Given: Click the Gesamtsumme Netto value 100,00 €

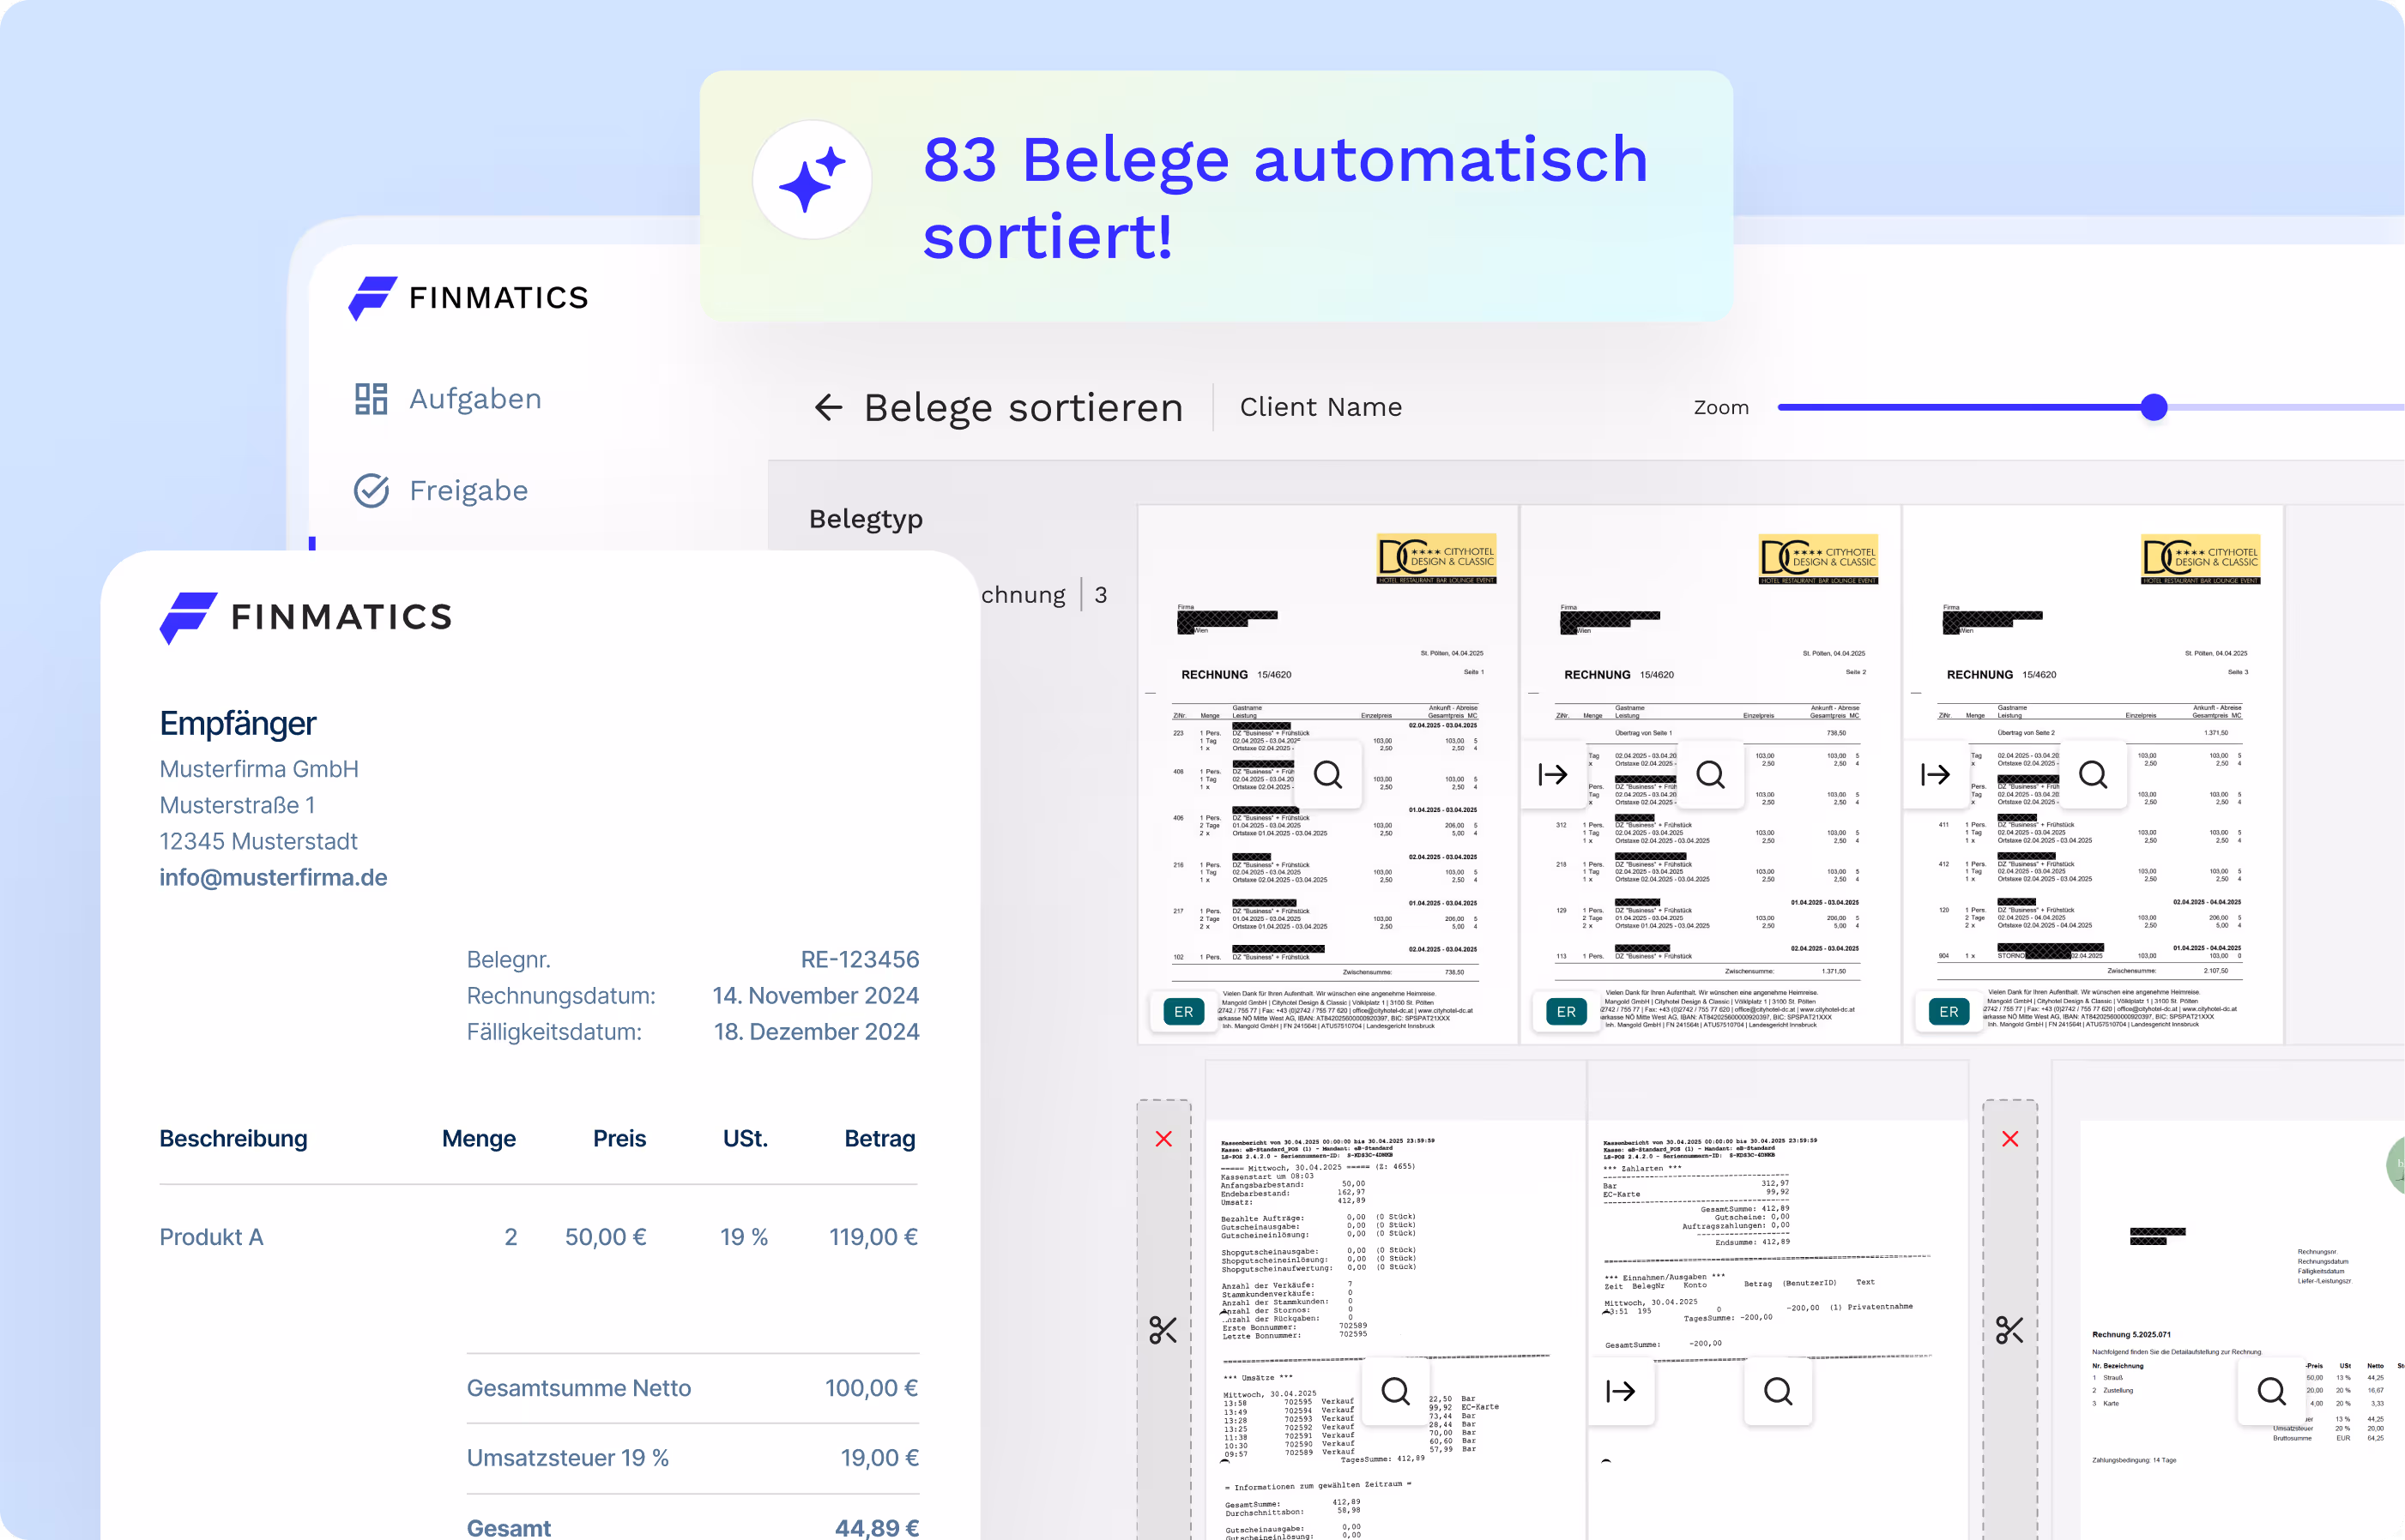Looking at the screenshot, I should (870, 1388).
